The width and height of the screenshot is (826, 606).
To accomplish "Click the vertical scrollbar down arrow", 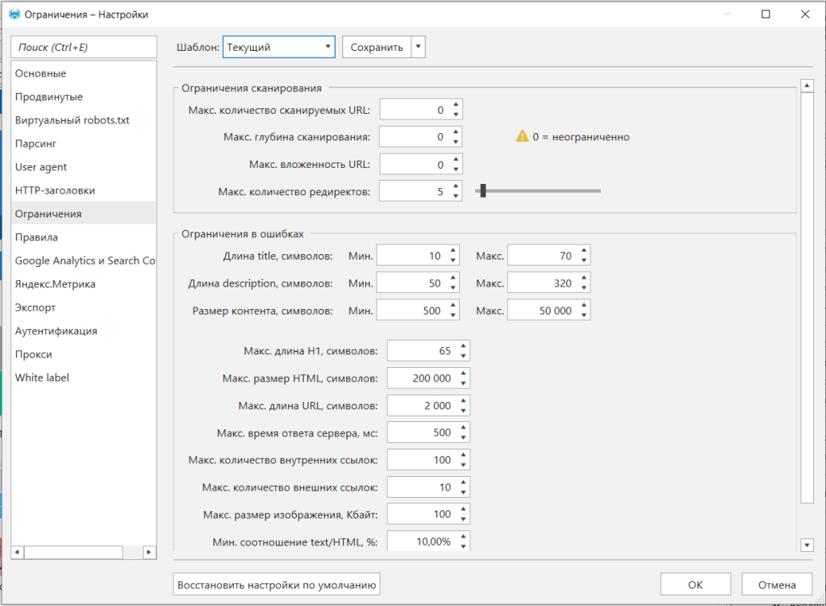I will (807, 545).
